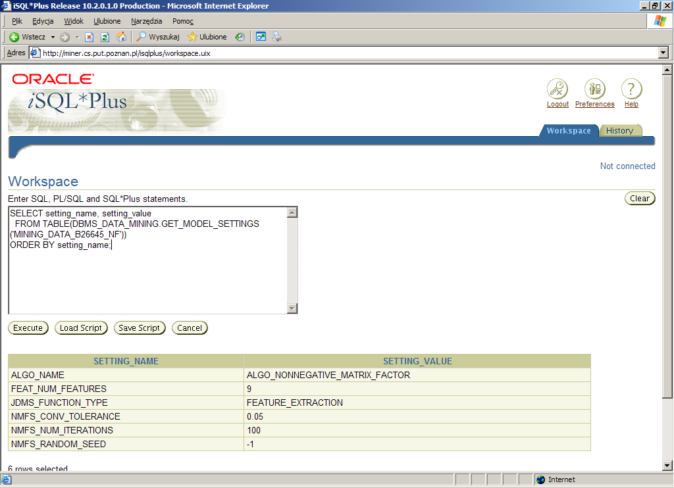Click the Load Script button

click(81, 328)
